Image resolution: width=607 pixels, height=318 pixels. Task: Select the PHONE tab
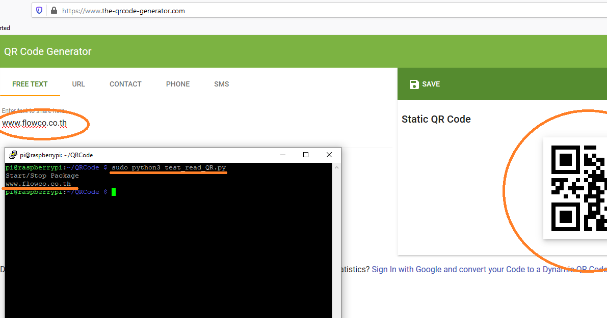[177, 84]
